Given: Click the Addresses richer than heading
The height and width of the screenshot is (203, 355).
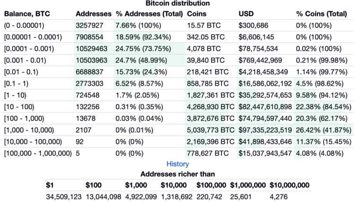Looking at the screenshot, I should [177, 174].
